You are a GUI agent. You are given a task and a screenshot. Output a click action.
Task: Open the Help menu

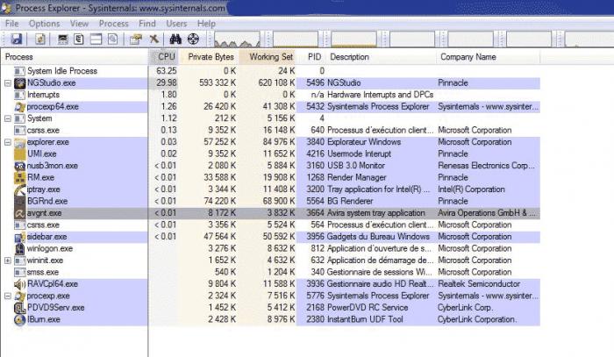coord(206,24)
